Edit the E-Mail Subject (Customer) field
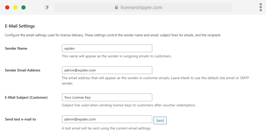 [107, 97]
